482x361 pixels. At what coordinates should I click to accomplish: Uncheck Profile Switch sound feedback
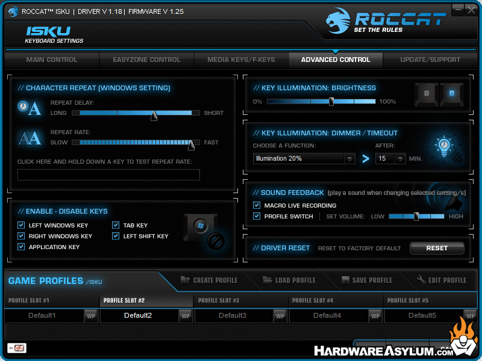coord(257,216)
